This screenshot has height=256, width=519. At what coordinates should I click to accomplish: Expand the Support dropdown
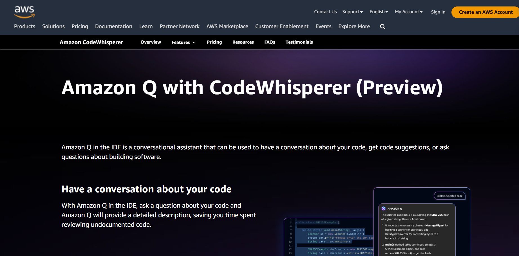tap(352, 12)
